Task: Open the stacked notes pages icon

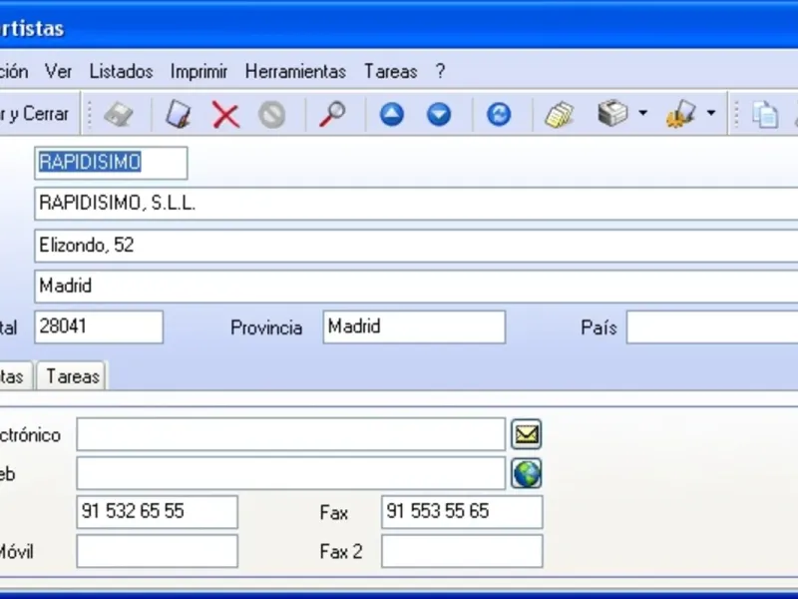Action: click(x=559, y=115)
